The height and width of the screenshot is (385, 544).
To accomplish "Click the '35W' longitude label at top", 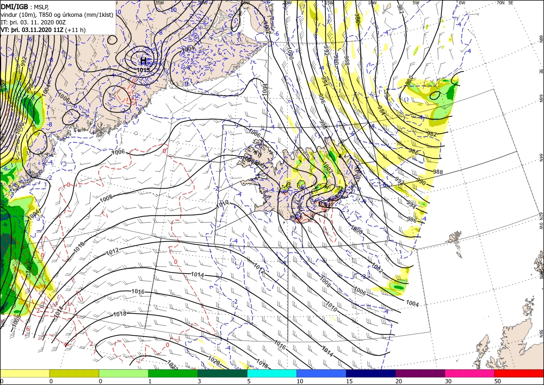I will 159,3.
